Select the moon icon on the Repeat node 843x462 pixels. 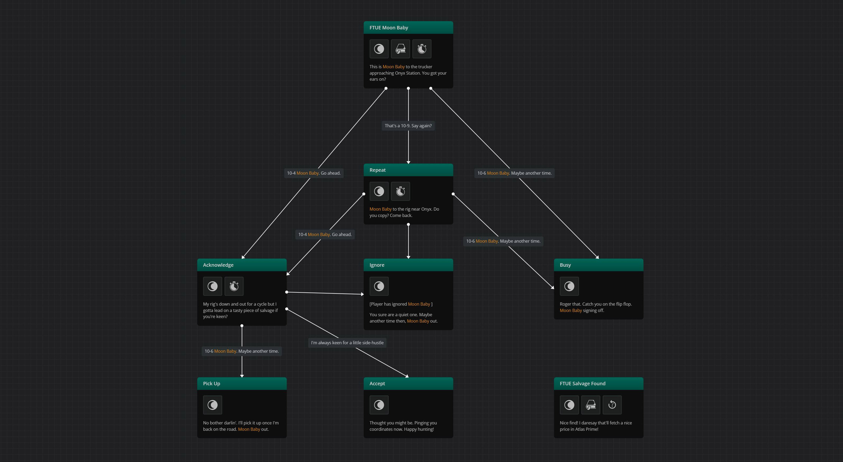tap(379, 191)
